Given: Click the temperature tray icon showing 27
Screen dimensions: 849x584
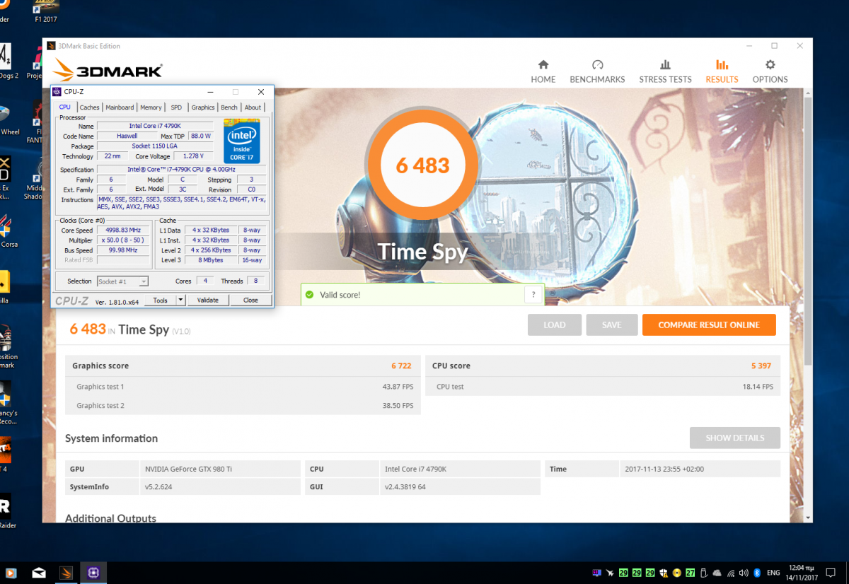Looking at the screenshot, I should click(x=690, y=573).
